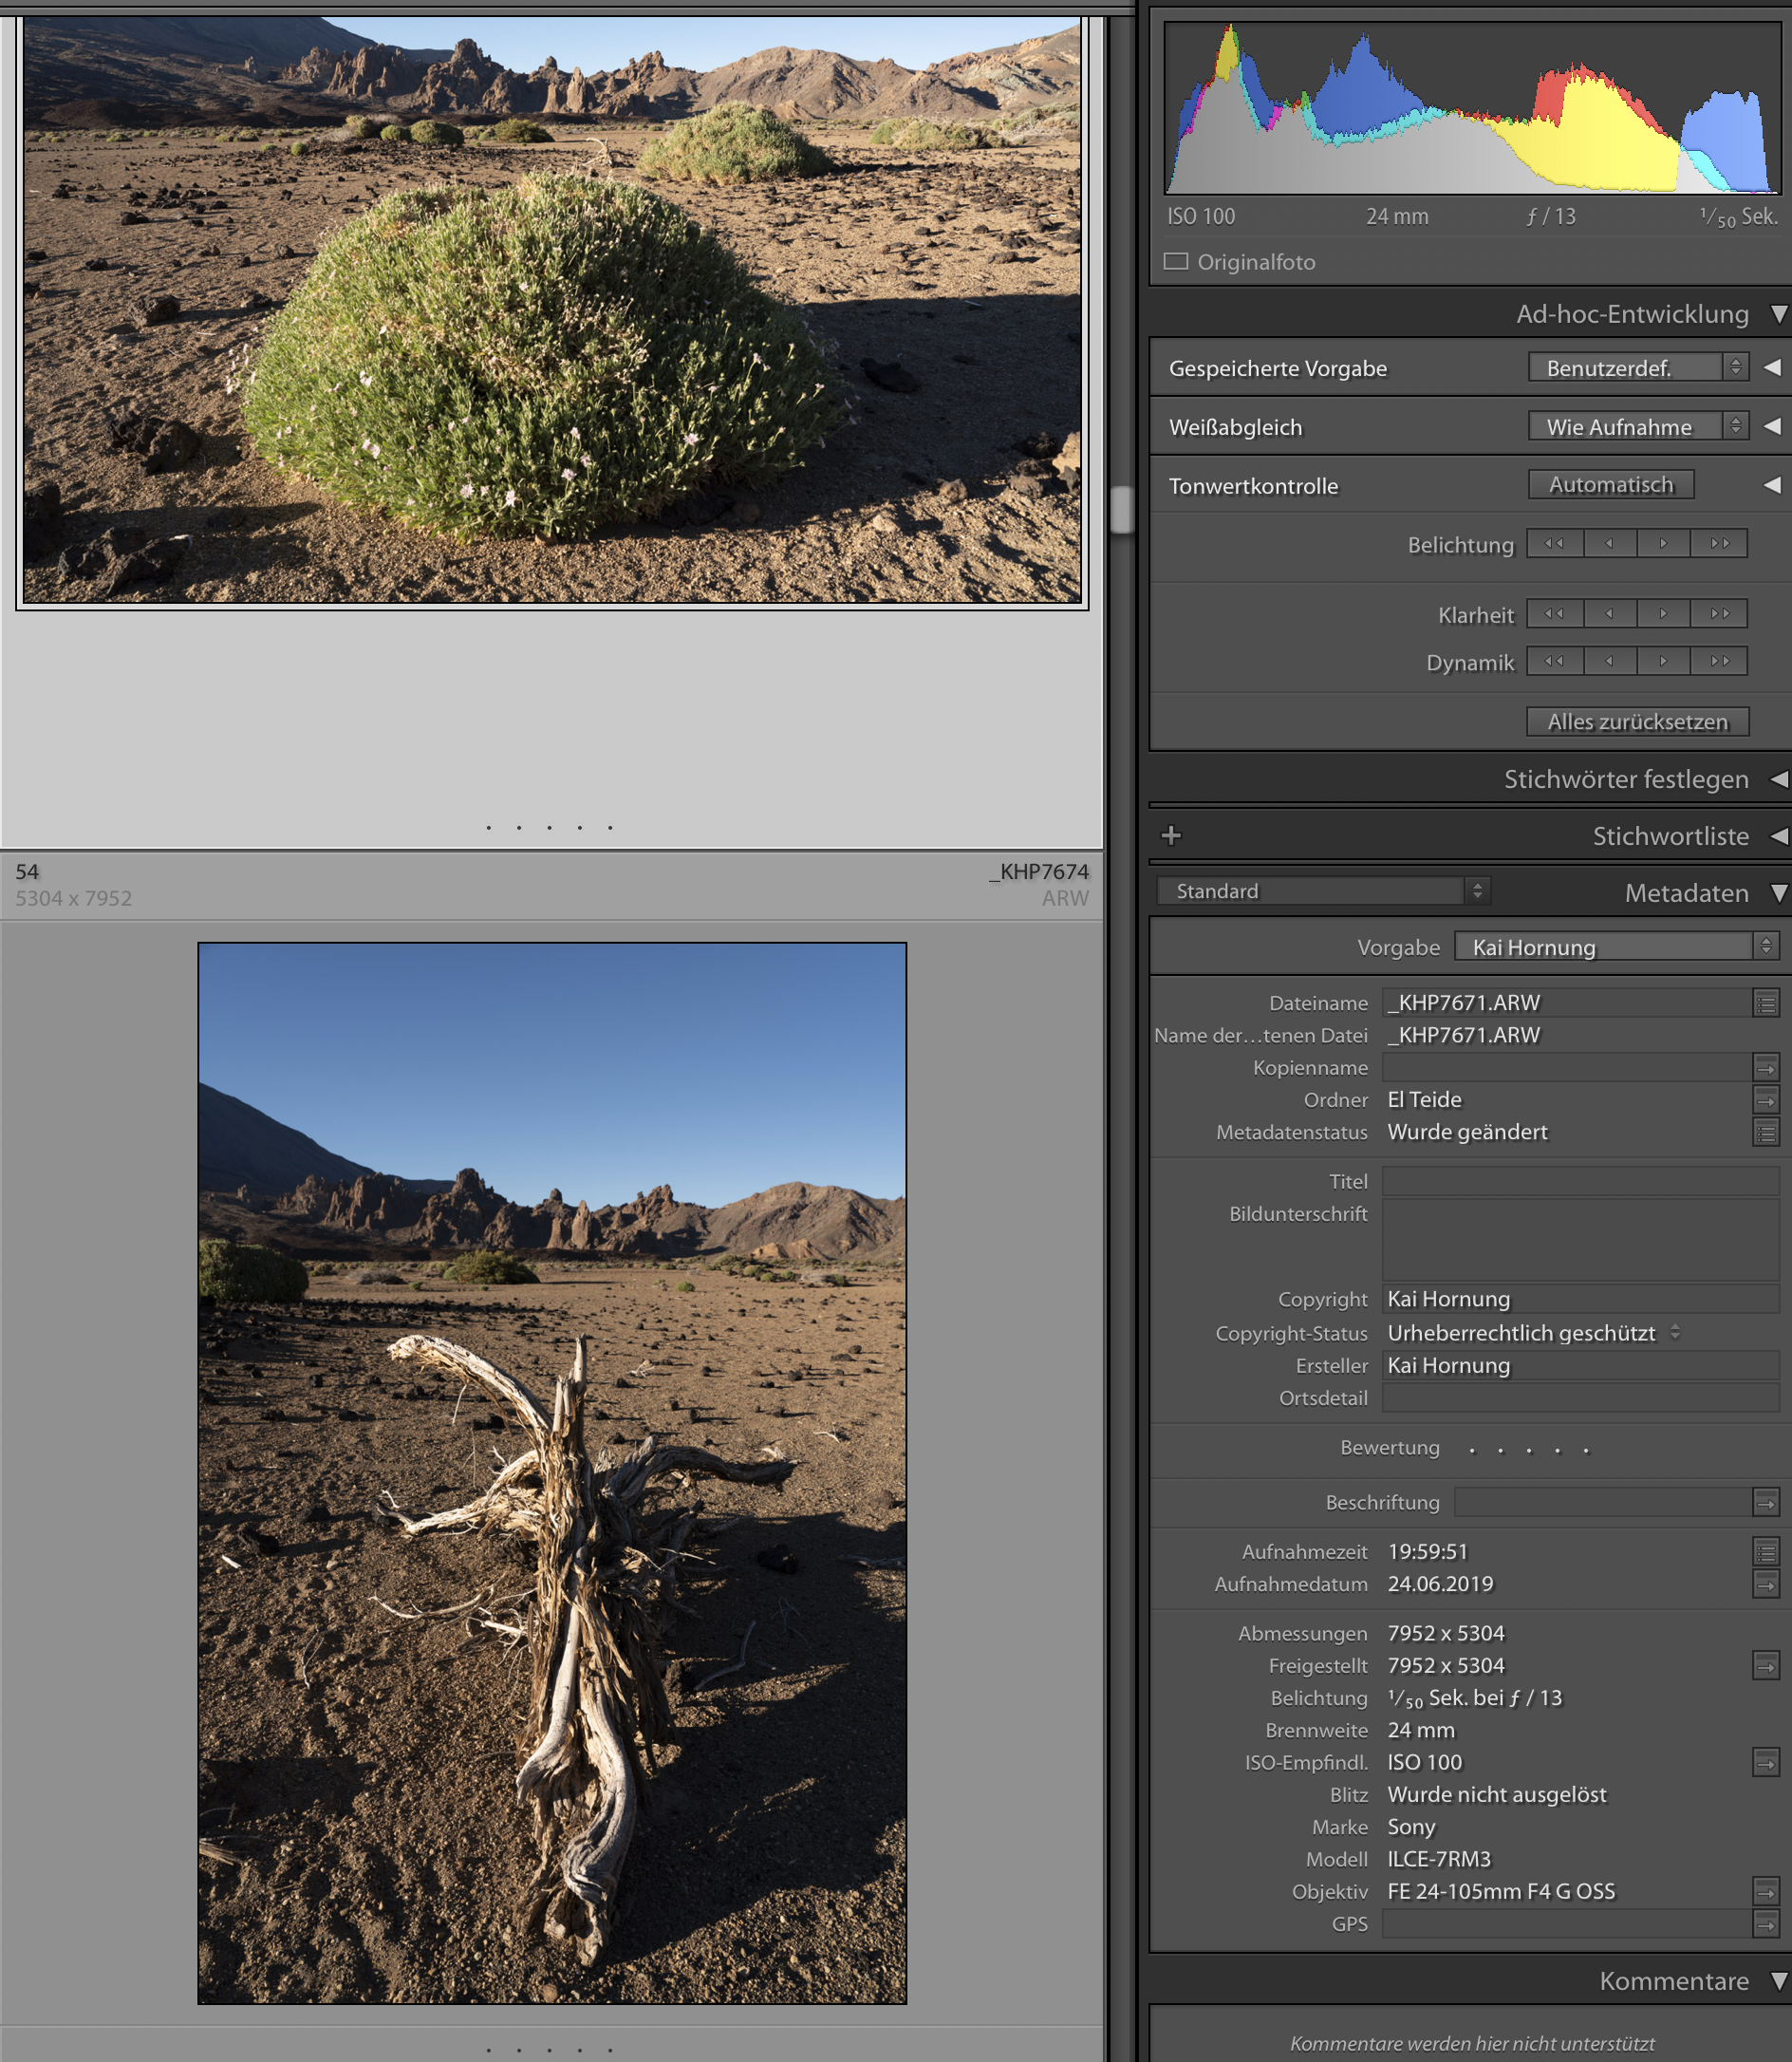This screenshot has width=1792, height=2062.
Task: Click the Beschriftung arrow icon
Action: click(x=1766, y=1502)
